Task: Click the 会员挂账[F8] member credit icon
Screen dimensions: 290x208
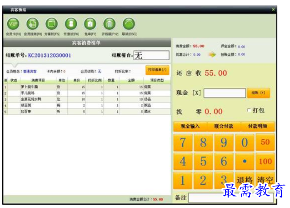Action: 33,24
